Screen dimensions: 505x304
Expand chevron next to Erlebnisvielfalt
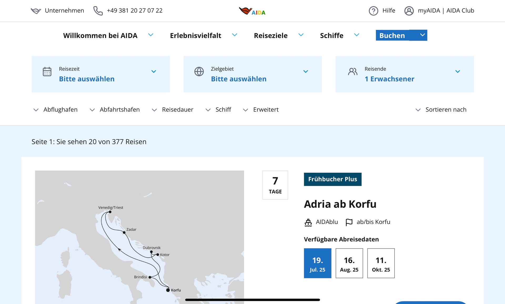235,35
